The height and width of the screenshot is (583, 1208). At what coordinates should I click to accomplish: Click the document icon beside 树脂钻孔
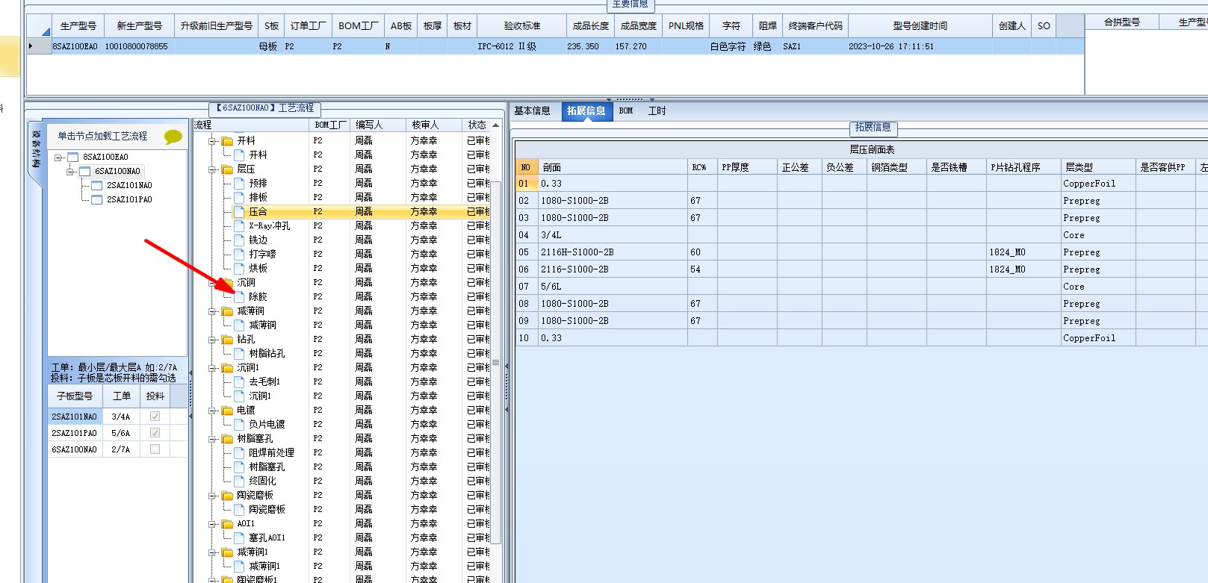tap(240, 354)
